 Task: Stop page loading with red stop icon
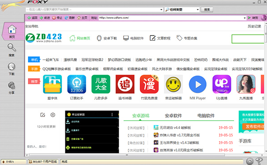pos(57,18)
